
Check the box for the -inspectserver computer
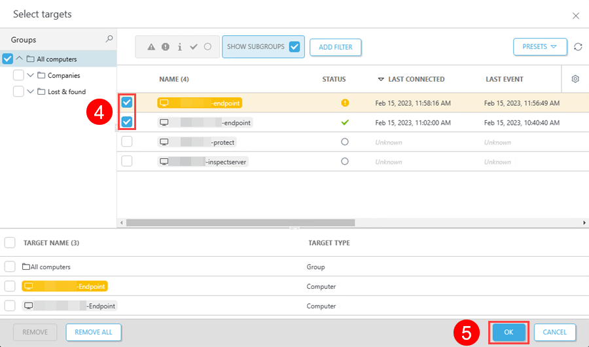(127, 161)
